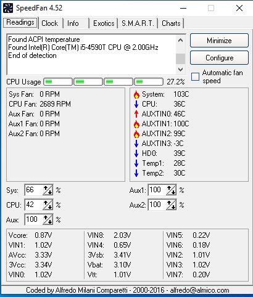
Task: Click the first CPU usage bar
Action: tap(58, 82)
